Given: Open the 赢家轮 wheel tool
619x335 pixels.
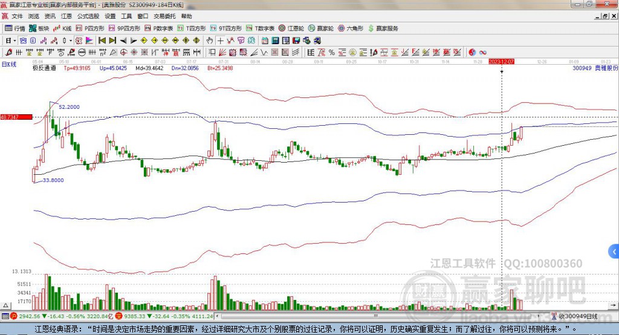Looking at the screenshot, I should [321, 28].
